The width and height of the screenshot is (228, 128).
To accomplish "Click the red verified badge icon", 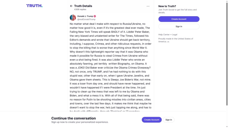I will tap(95, 16).
